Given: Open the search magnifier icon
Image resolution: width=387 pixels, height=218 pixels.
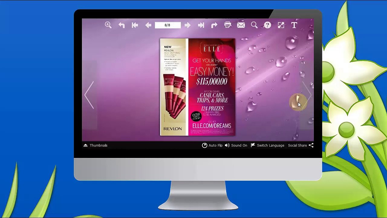Looking at the screenshot, I should (254, 25).
